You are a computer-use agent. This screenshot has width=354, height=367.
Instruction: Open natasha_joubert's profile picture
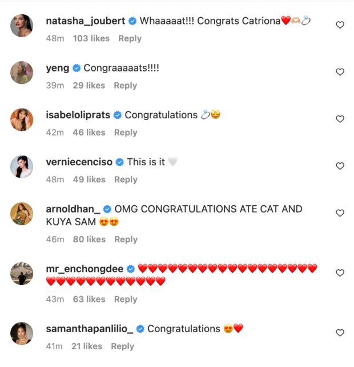(x=22, y=26)
